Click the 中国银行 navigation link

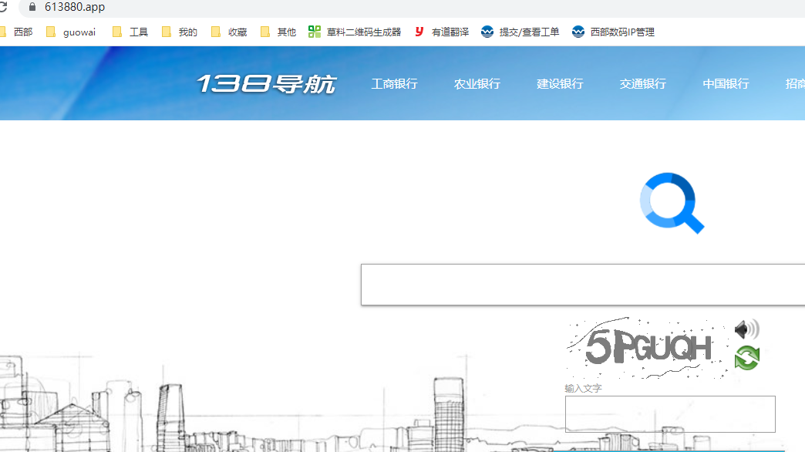tap(726, 84)
